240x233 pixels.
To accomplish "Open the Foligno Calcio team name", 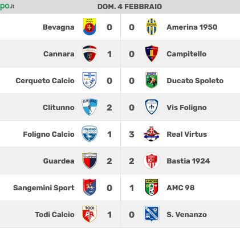I will click(x=48, y=134).
